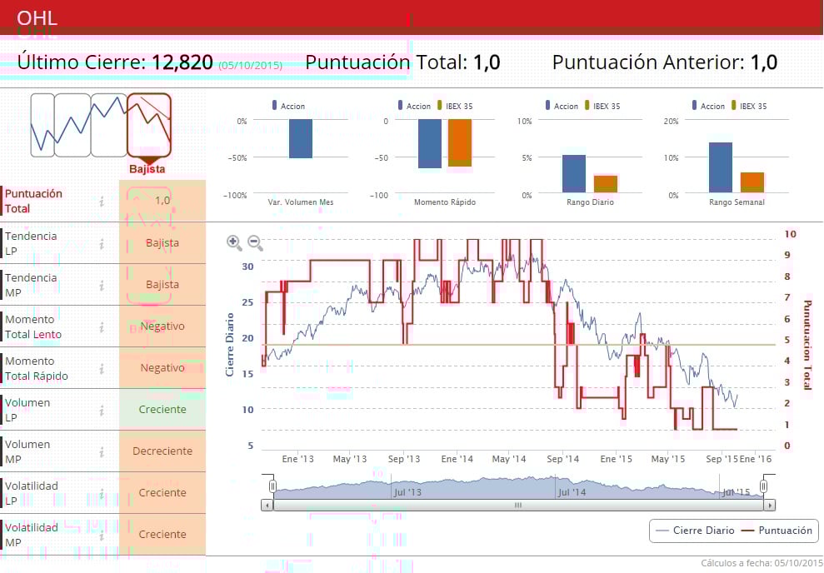Viewport: 824px width, 573px height.
Task: Click Negativo value for Momento Total Lento
Action: pyautogui.click(x=162, y=326)
